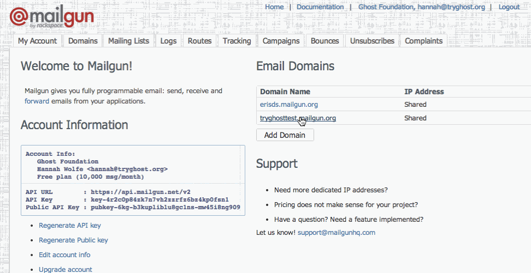View the Bounces tab
The height and width of the screenshot is (273, 531).
pos(324,41)
